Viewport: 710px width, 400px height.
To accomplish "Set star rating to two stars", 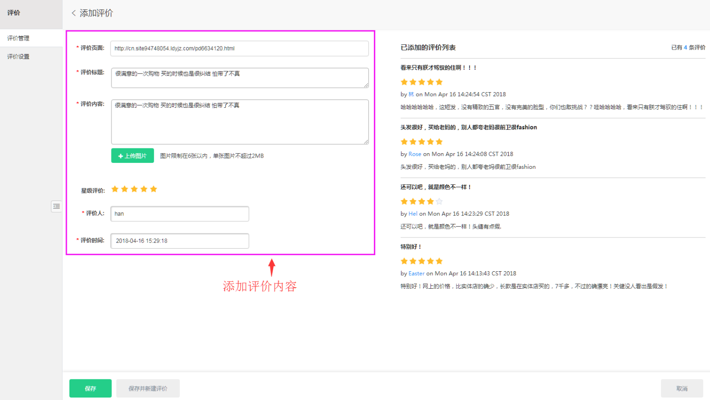I will coord(125,189).
